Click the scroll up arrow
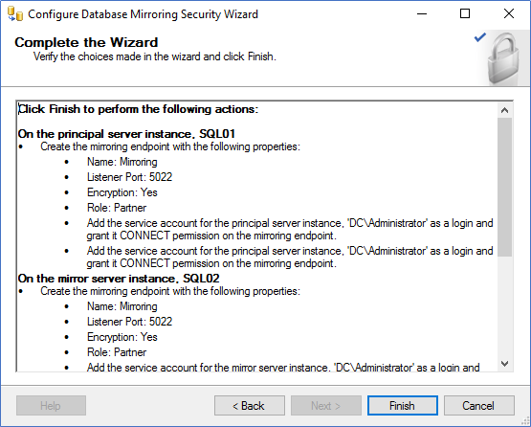 (x=504, y=110)
